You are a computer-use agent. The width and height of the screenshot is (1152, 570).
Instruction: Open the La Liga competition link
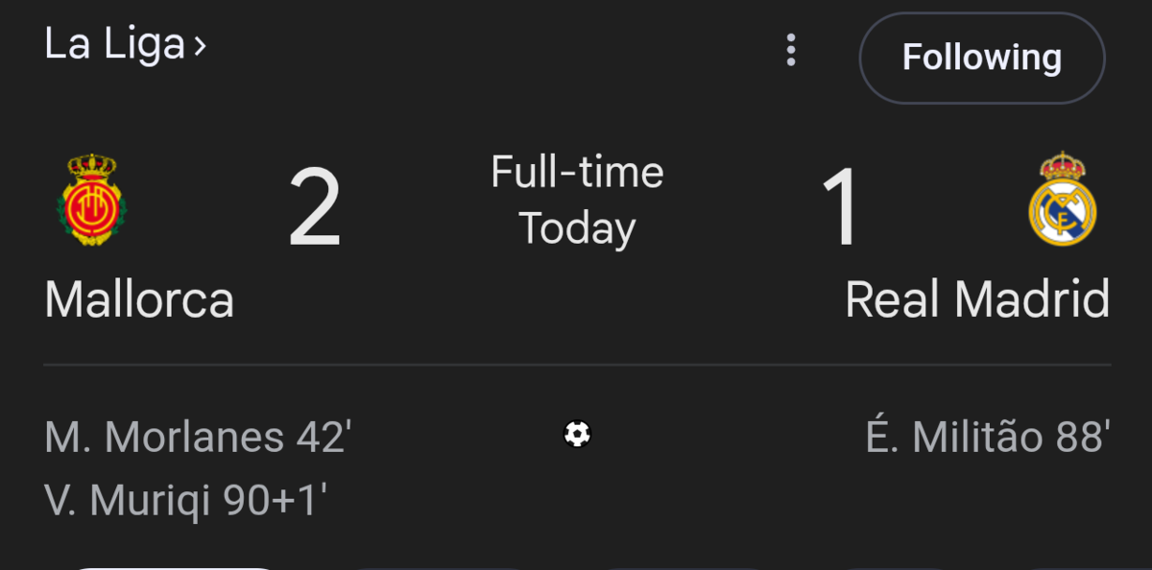pos(114,44)
